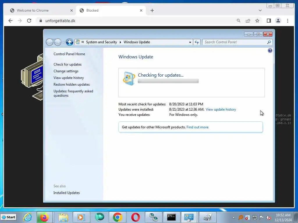Close the Blocked tab
298x223 pixels.
141,10
